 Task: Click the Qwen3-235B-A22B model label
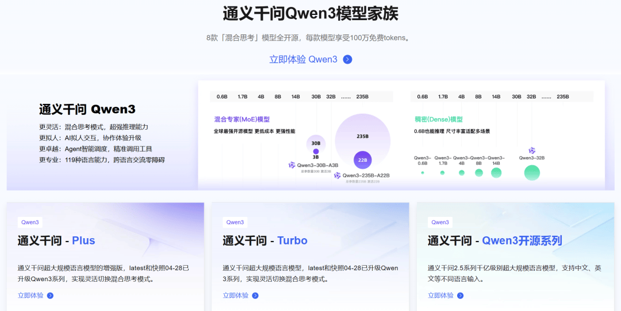pos(366,176)
